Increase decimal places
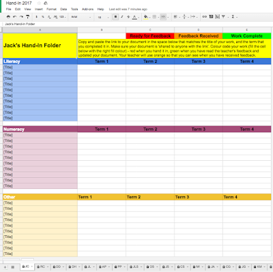Screen dimensions: 273x272 click(x=55, y=17)
